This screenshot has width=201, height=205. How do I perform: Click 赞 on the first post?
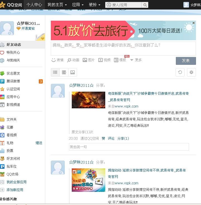point(103,138)
